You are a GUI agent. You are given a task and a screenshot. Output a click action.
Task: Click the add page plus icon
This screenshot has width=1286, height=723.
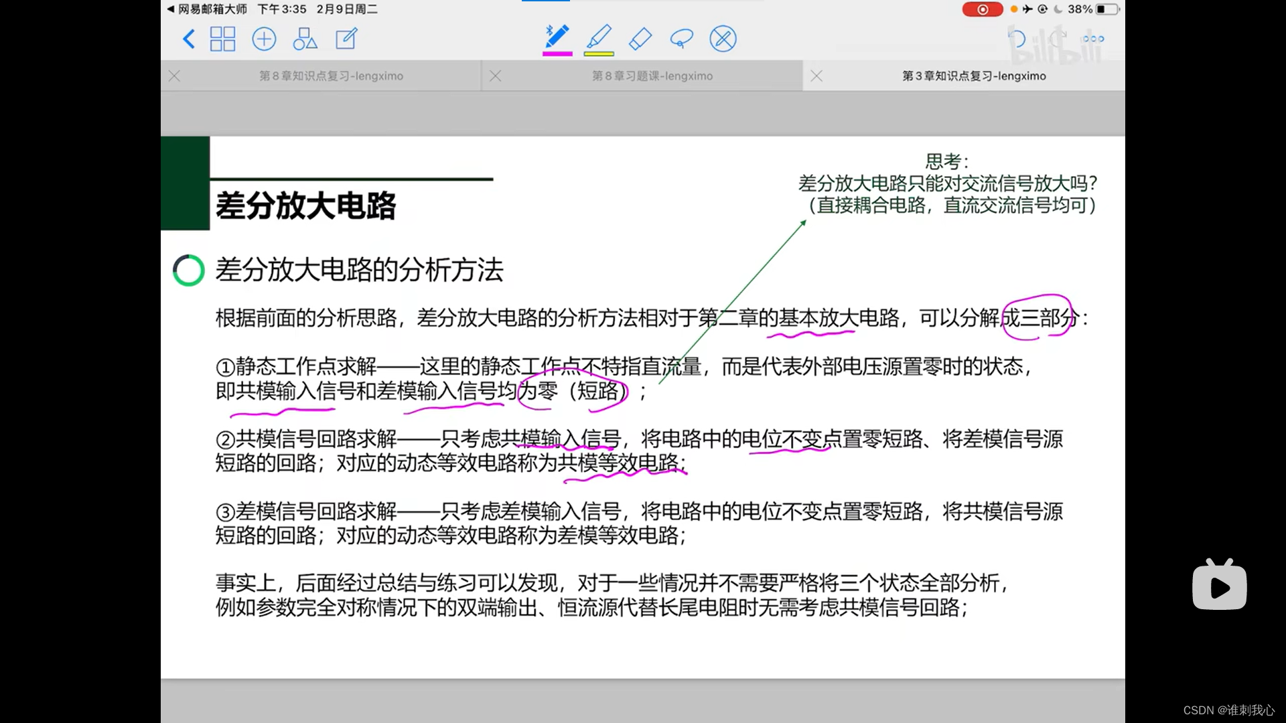click(264, 39)
